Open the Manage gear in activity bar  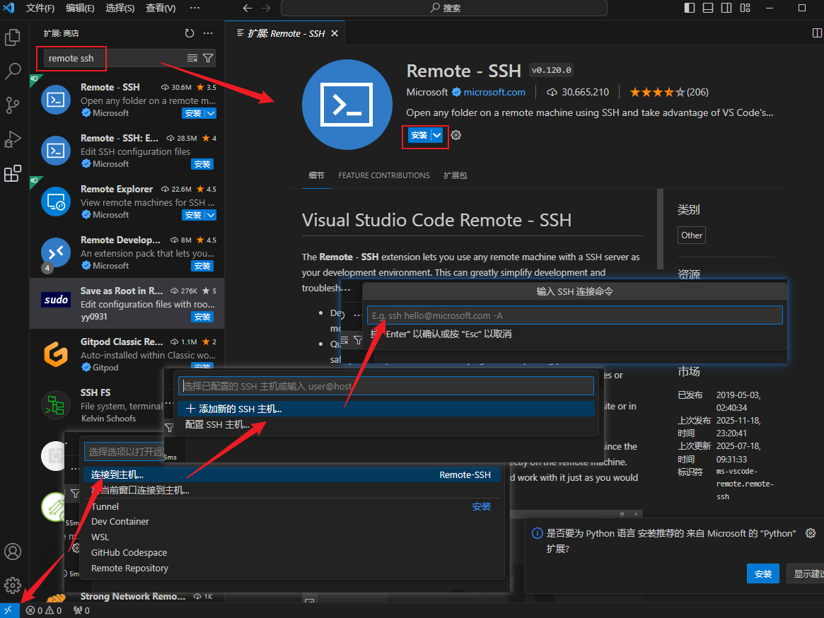(13, 585)
